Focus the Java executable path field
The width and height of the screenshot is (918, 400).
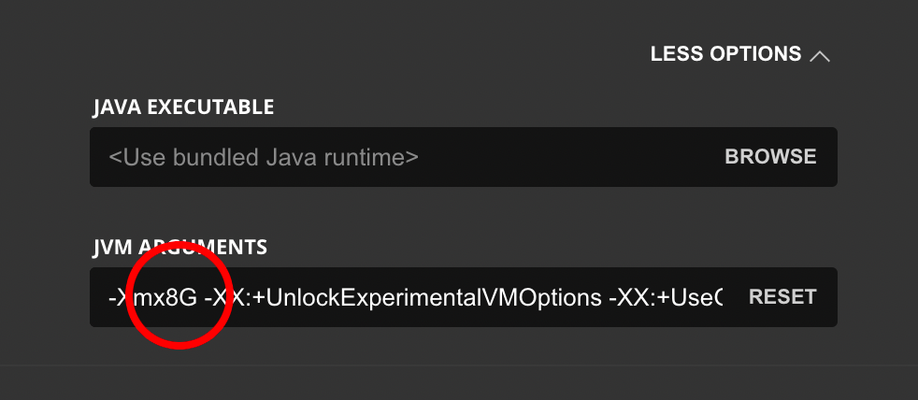[x=402, y=156]
